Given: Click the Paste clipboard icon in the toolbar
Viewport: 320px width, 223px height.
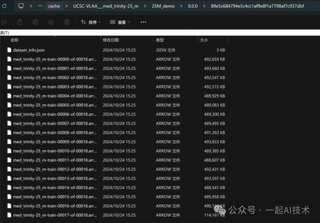Looking at the screenshot, I should click(20, 22).
